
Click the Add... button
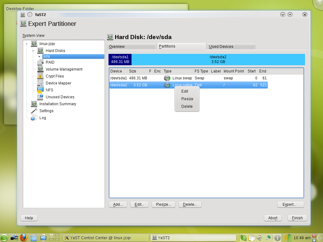[x=118, y=205]
